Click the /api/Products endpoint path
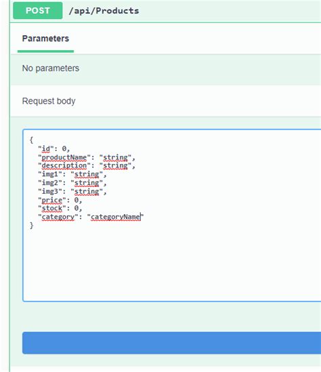The width and height of the screenshot is (321, 372). click(104, 11)
